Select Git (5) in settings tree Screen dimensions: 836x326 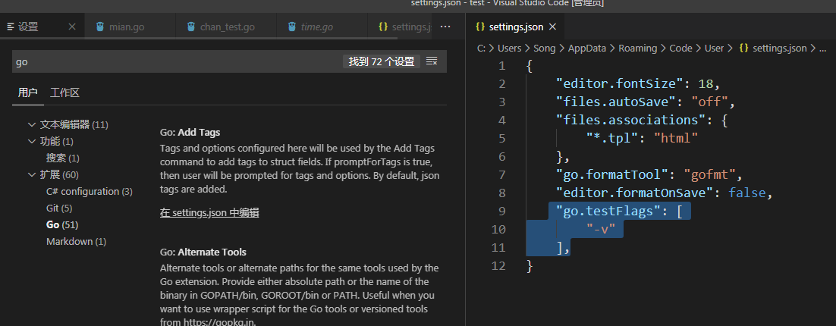(x=58, y=208)
